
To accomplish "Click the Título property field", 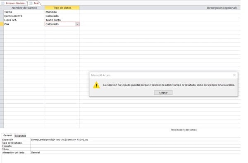I will point(136,149).
